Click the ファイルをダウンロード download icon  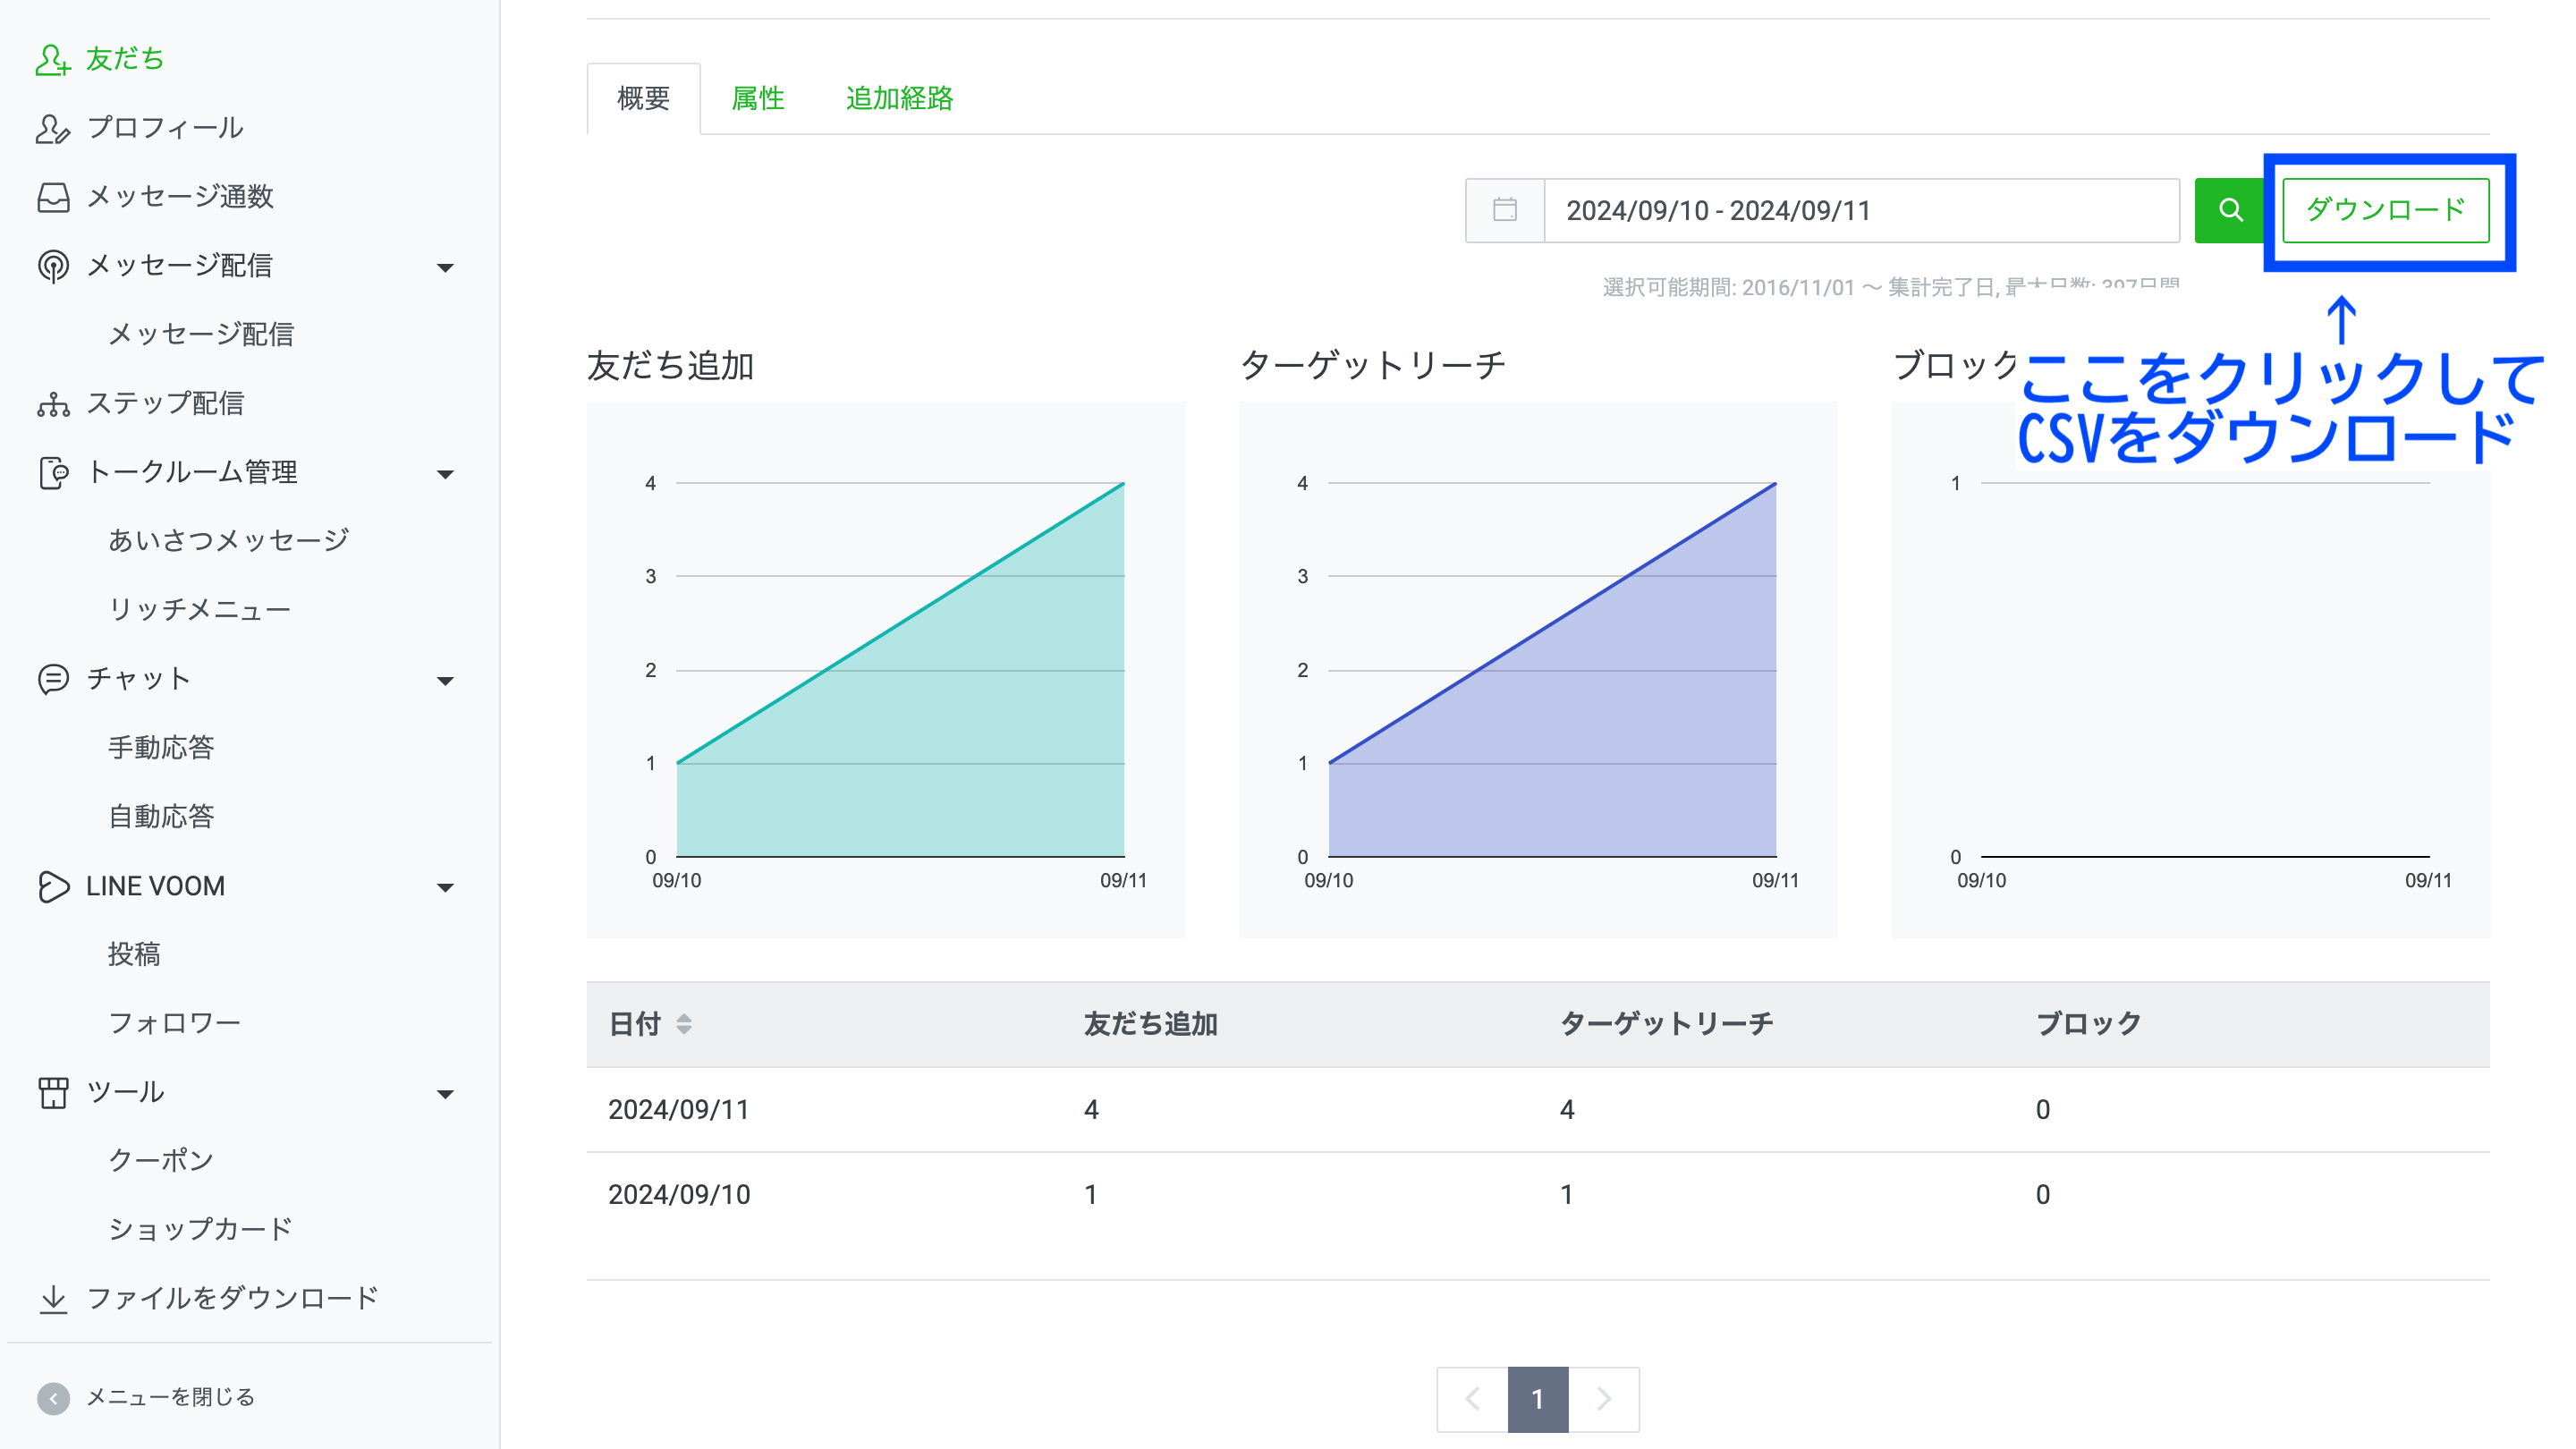click(x=52, y=1298)
